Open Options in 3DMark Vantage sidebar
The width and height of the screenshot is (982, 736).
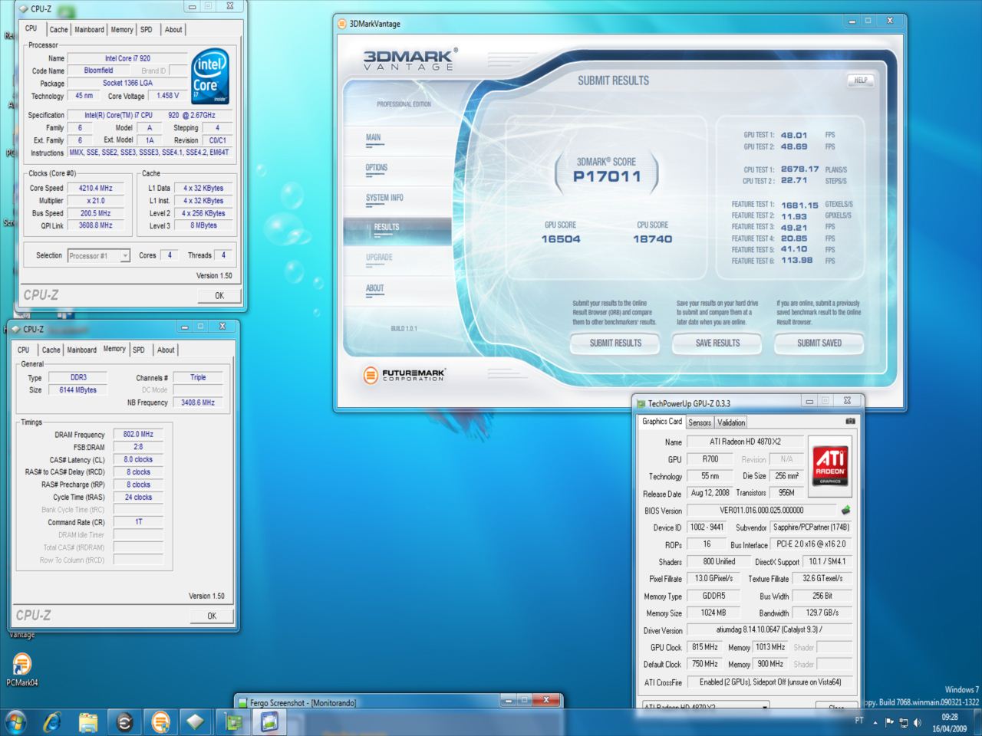[377, 168]
